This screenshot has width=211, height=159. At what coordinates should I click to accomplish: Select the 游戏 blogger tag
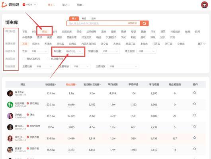(x=143, y=37)
